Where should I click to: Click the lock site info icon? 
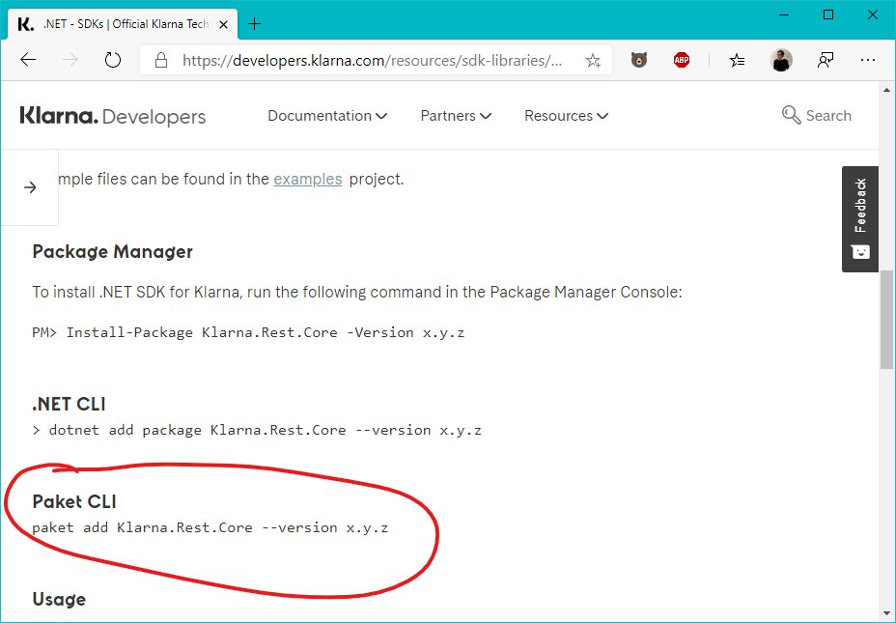click(x=161, y=60)
